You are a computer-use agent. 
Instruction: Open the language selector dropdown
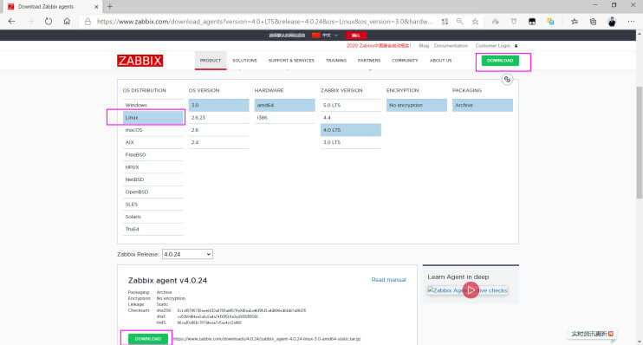(x=325, y=36)
